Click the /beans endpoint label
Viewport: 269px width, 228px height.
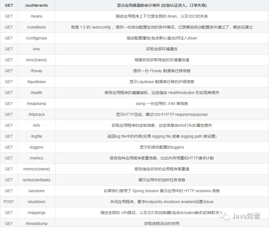[x=36, y=16]
